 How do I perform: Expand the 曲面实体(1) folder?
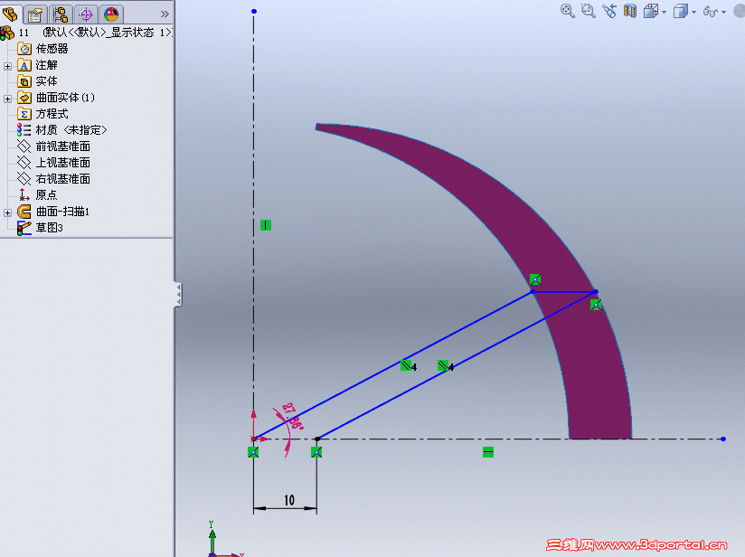pos(7,99)
